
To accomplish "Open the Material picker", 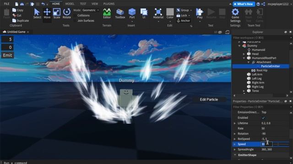I will 158,13.
